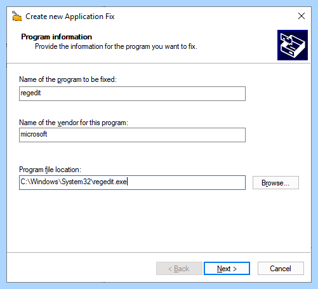This screenshot has width=318, height=289.
Task: Click the 'Provide the information' subtitle text
Action: 116,46
